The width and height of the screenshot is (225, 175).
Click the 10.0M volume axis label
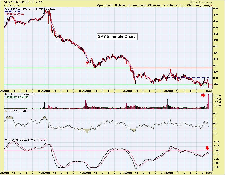pyautogui.click(x=217, y=96)
